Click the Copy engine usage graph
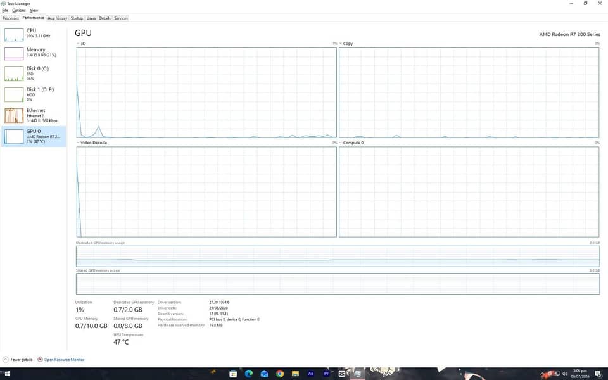 click(x=469, y=92)
